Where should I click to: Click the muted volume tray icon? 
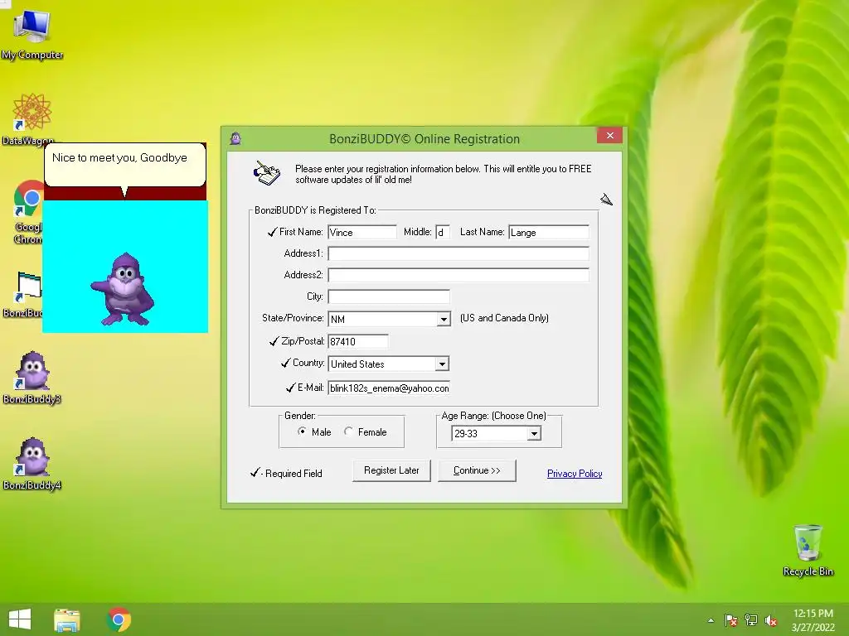(x=771, y=620)
